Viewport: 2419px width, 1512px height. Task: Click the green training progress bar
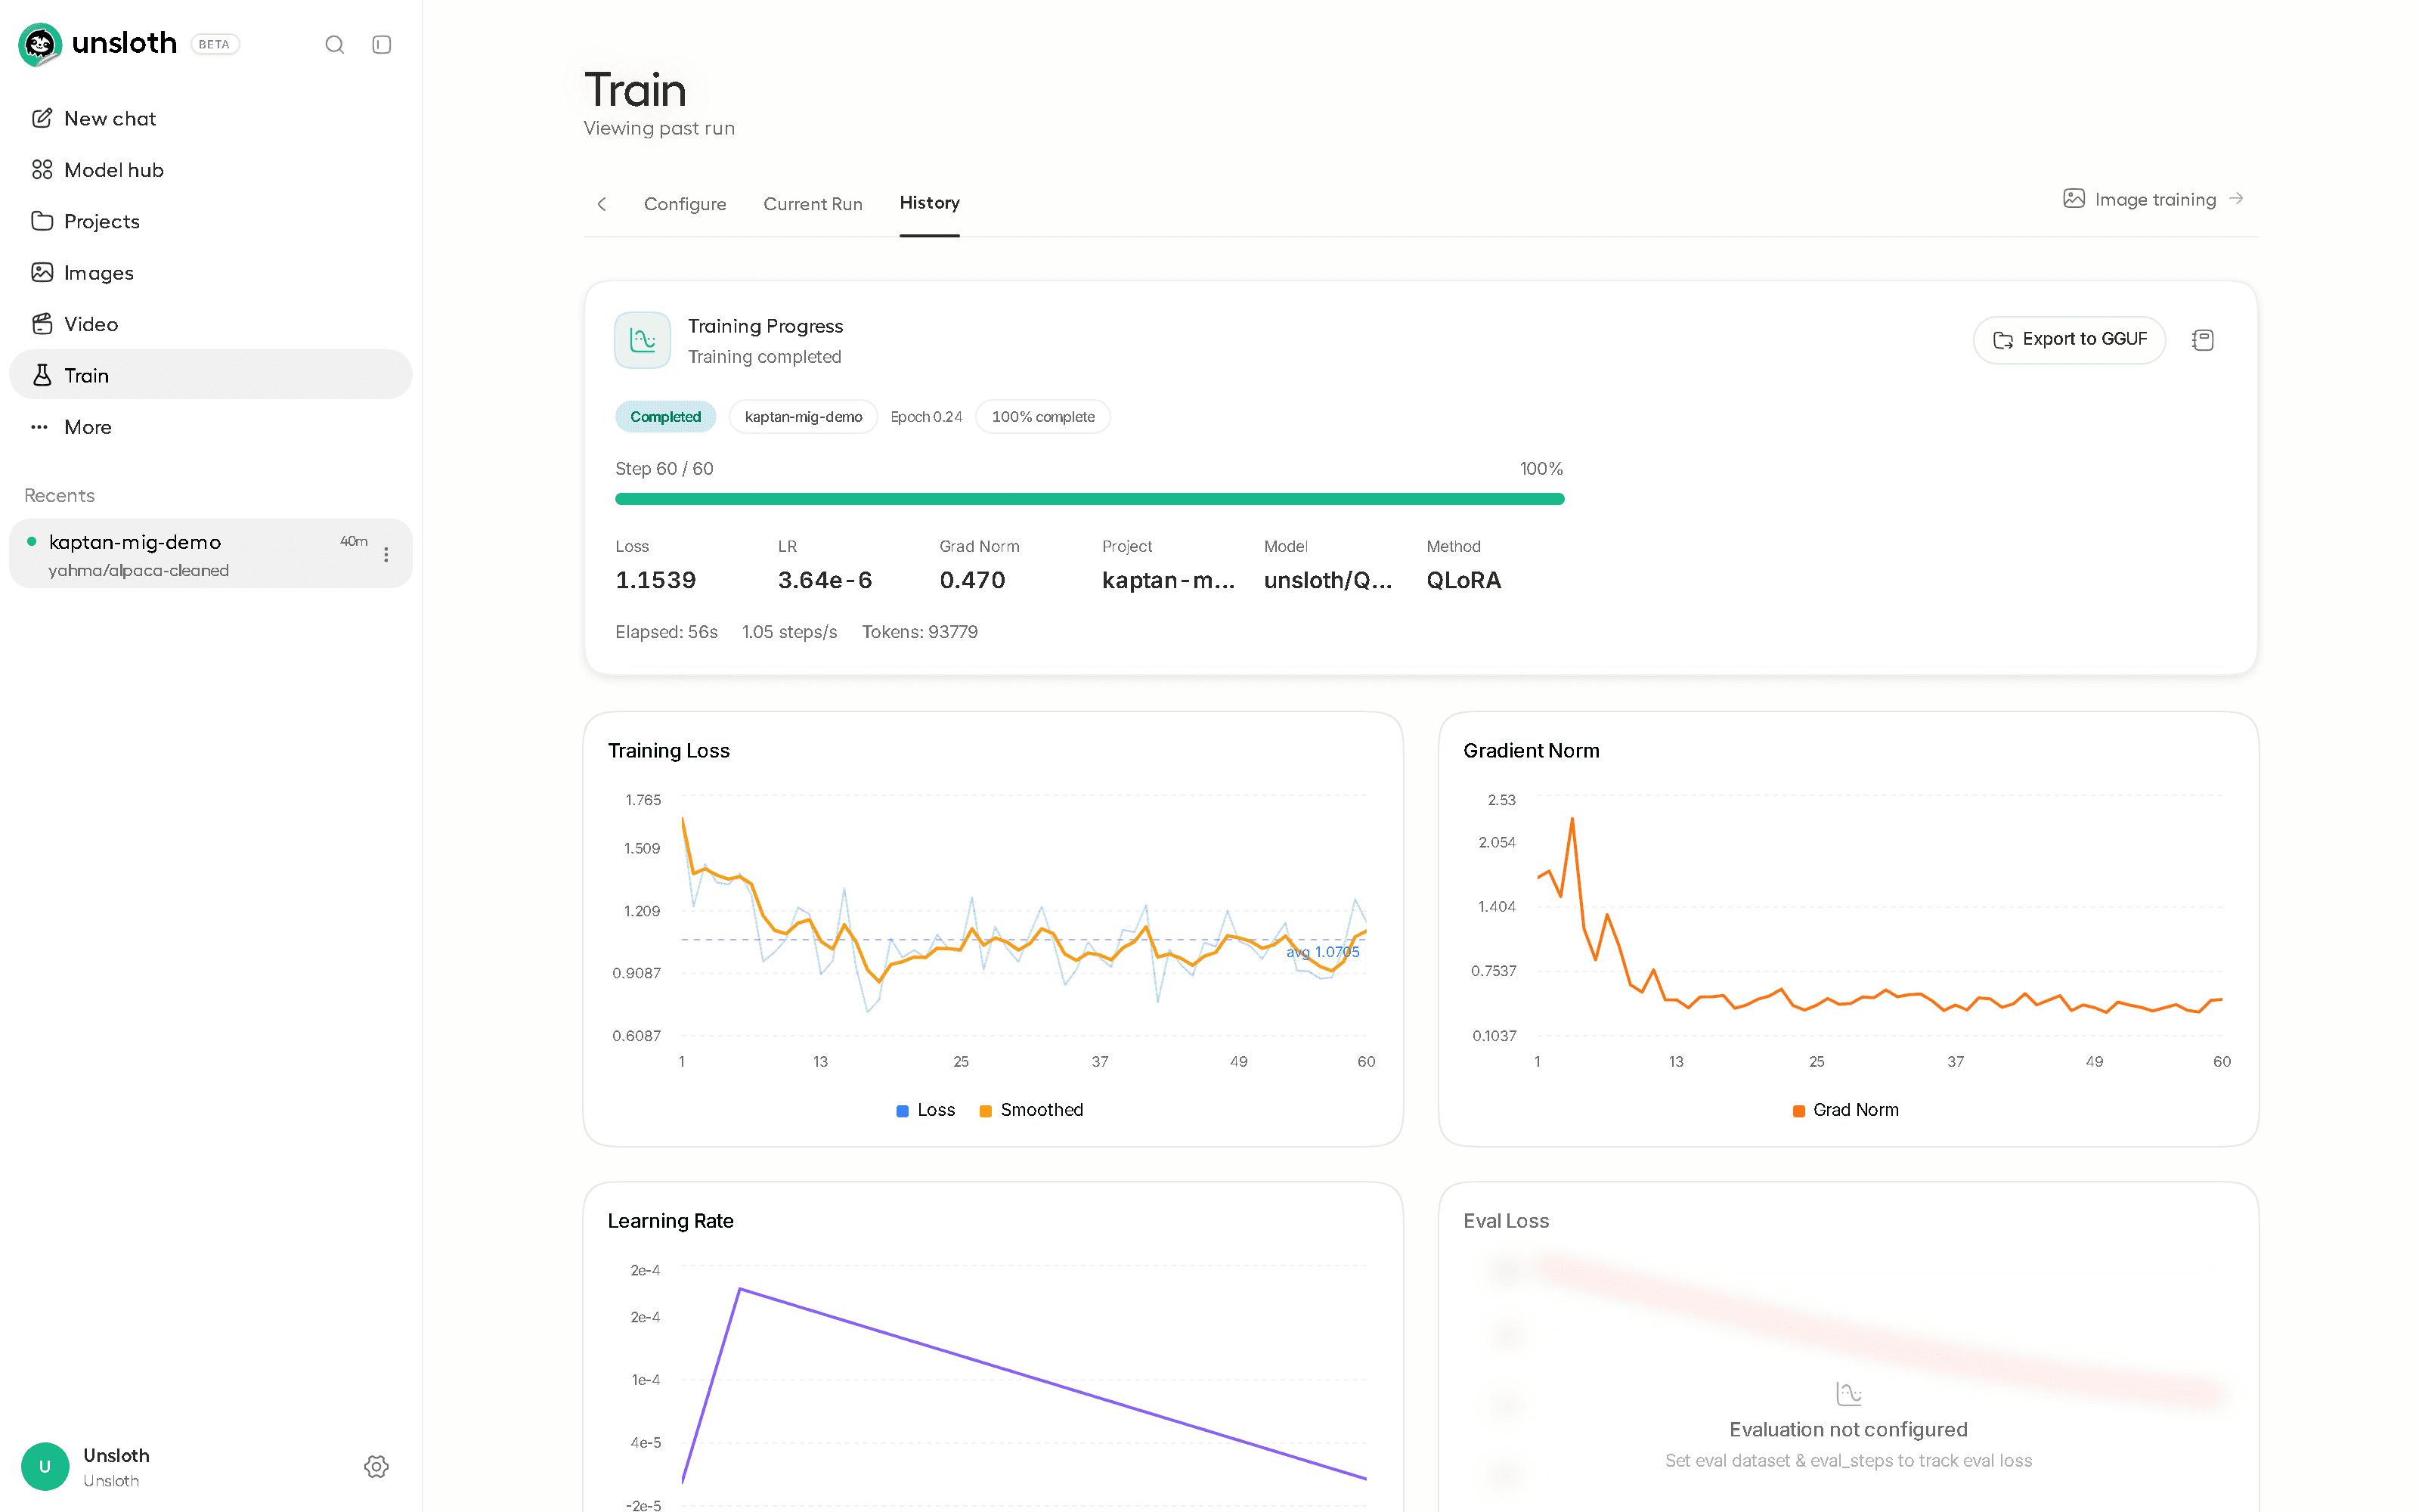point(1089,499)
